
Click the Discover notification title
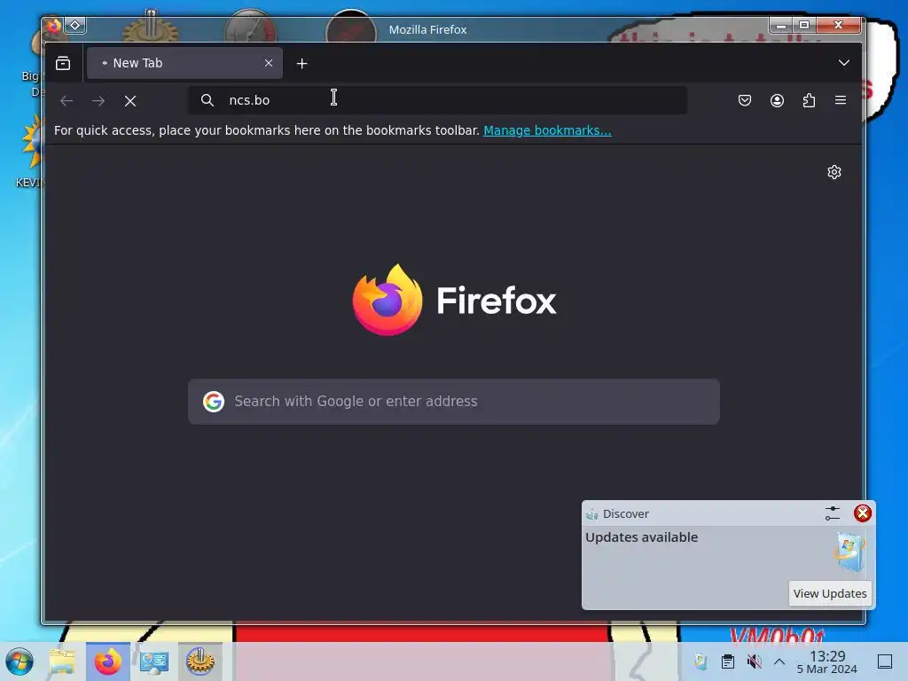point(625,513)
